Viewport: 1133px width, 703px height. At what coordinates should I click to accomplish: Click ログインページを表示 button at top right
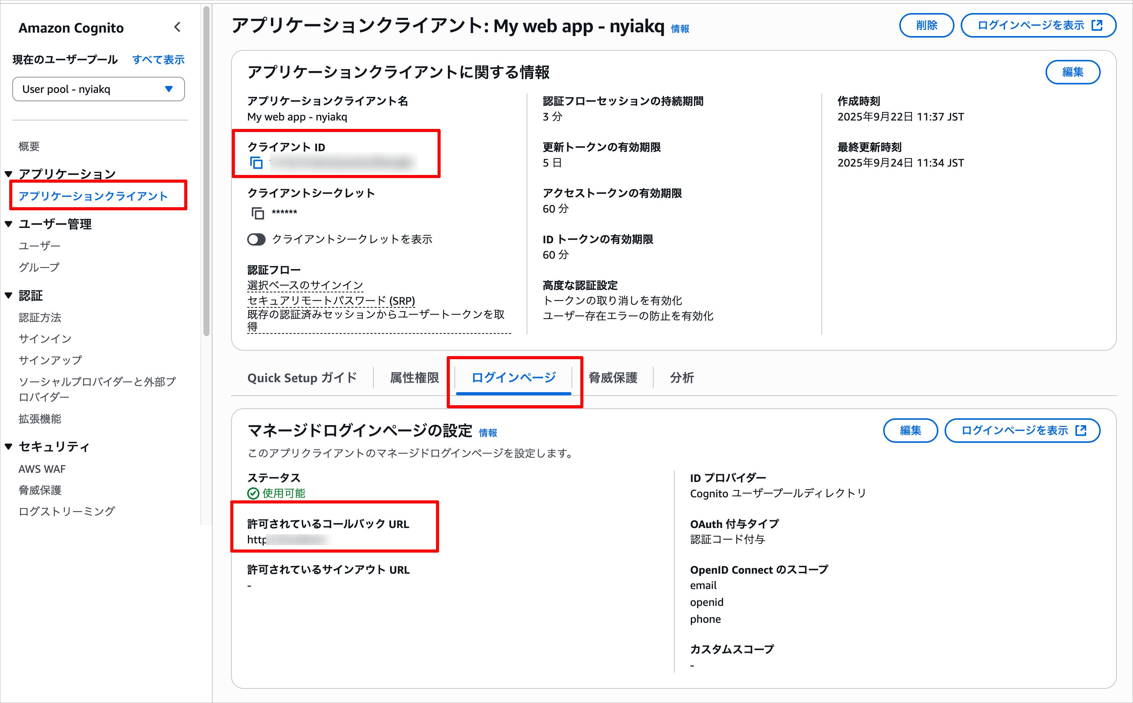[1038, 25]
